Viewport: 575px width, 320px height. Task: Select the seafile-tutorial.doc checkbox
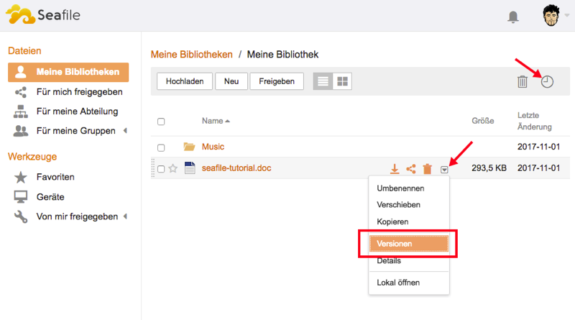(x=161, y=169)
